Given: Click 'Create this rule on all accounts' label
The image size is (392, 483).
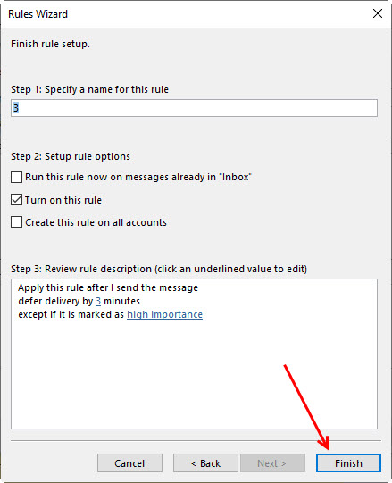Looking at the screenshot, I should [96, 222].
